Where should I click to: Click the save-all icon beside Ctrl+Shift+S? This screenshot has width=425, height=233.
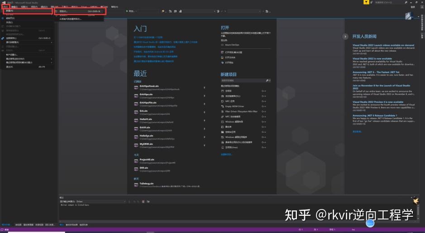tap(3, 38)
